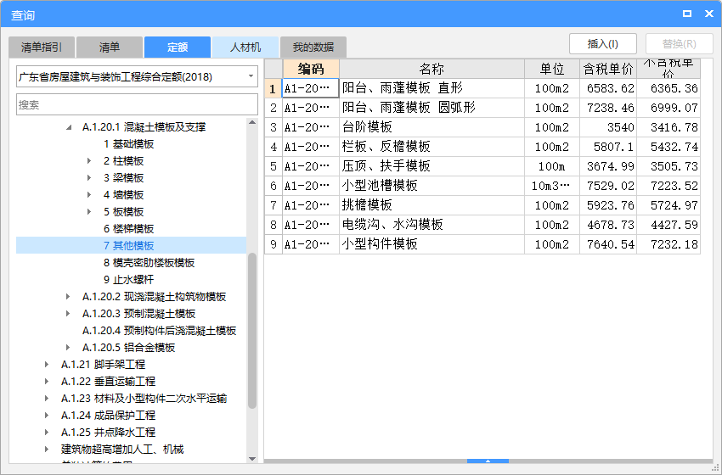Click row number 6 header
Viewport: 722px width, 475px height.
274,186
